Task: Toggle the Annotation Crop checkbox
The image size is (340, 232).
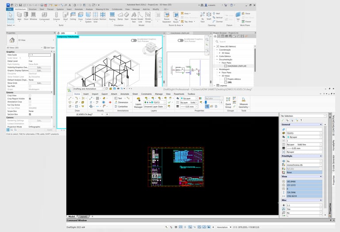Action: tap(30, 102)
